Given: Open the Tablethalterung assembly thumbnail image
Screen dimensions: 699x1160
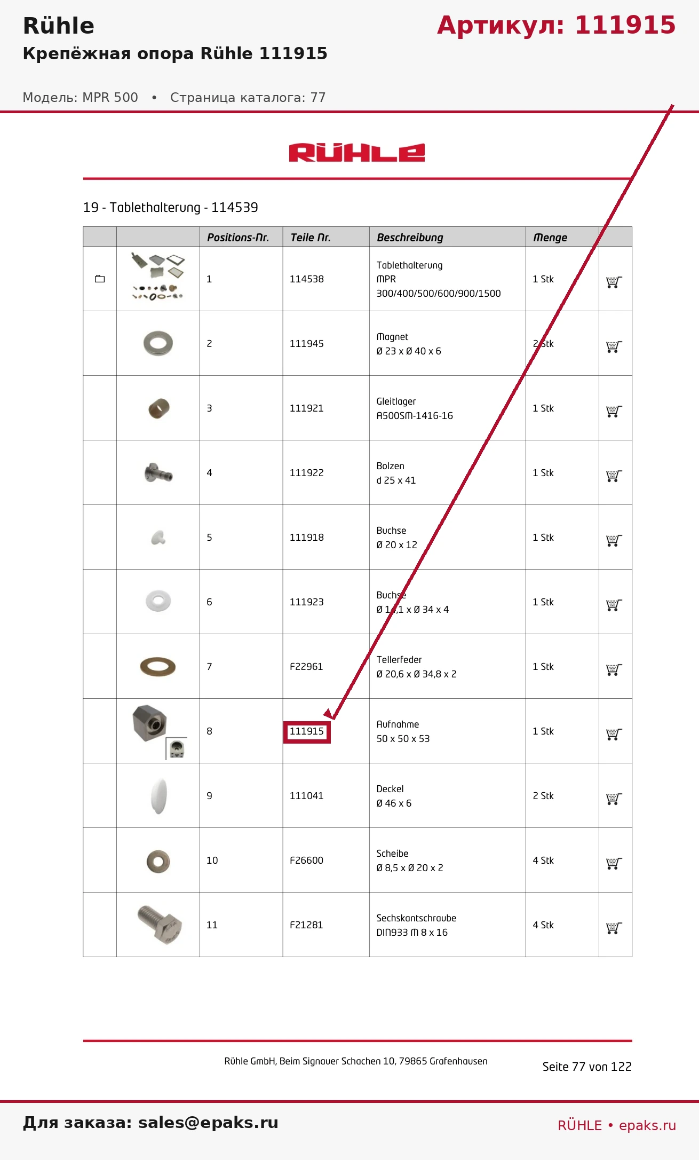Looking at the screenshot, I should [x=158, y=277].
